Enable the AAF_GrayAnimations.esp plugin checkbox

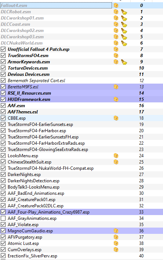(3, 218)
